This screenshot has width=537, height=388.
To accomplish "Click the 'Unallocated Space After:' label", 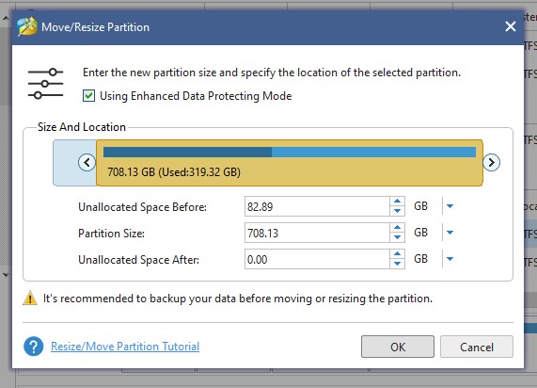I will pyautogui.click(x=138, y=260).
